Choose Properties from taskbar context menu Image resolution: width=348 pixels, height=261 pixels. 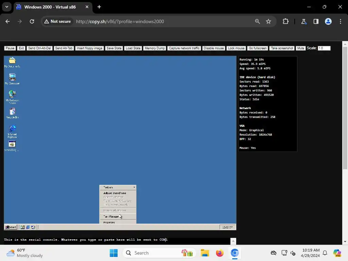pyautogui.click(x=118, y=222)
